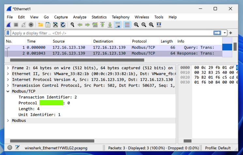Open the Tools menu

tap(159, 17)
